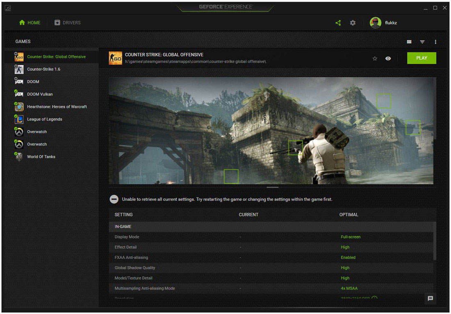Image resolution: width=451 pixels, height=314 pixels.
Task: Click the settings table vertical scrollbar
Action: tap(435, 241)
